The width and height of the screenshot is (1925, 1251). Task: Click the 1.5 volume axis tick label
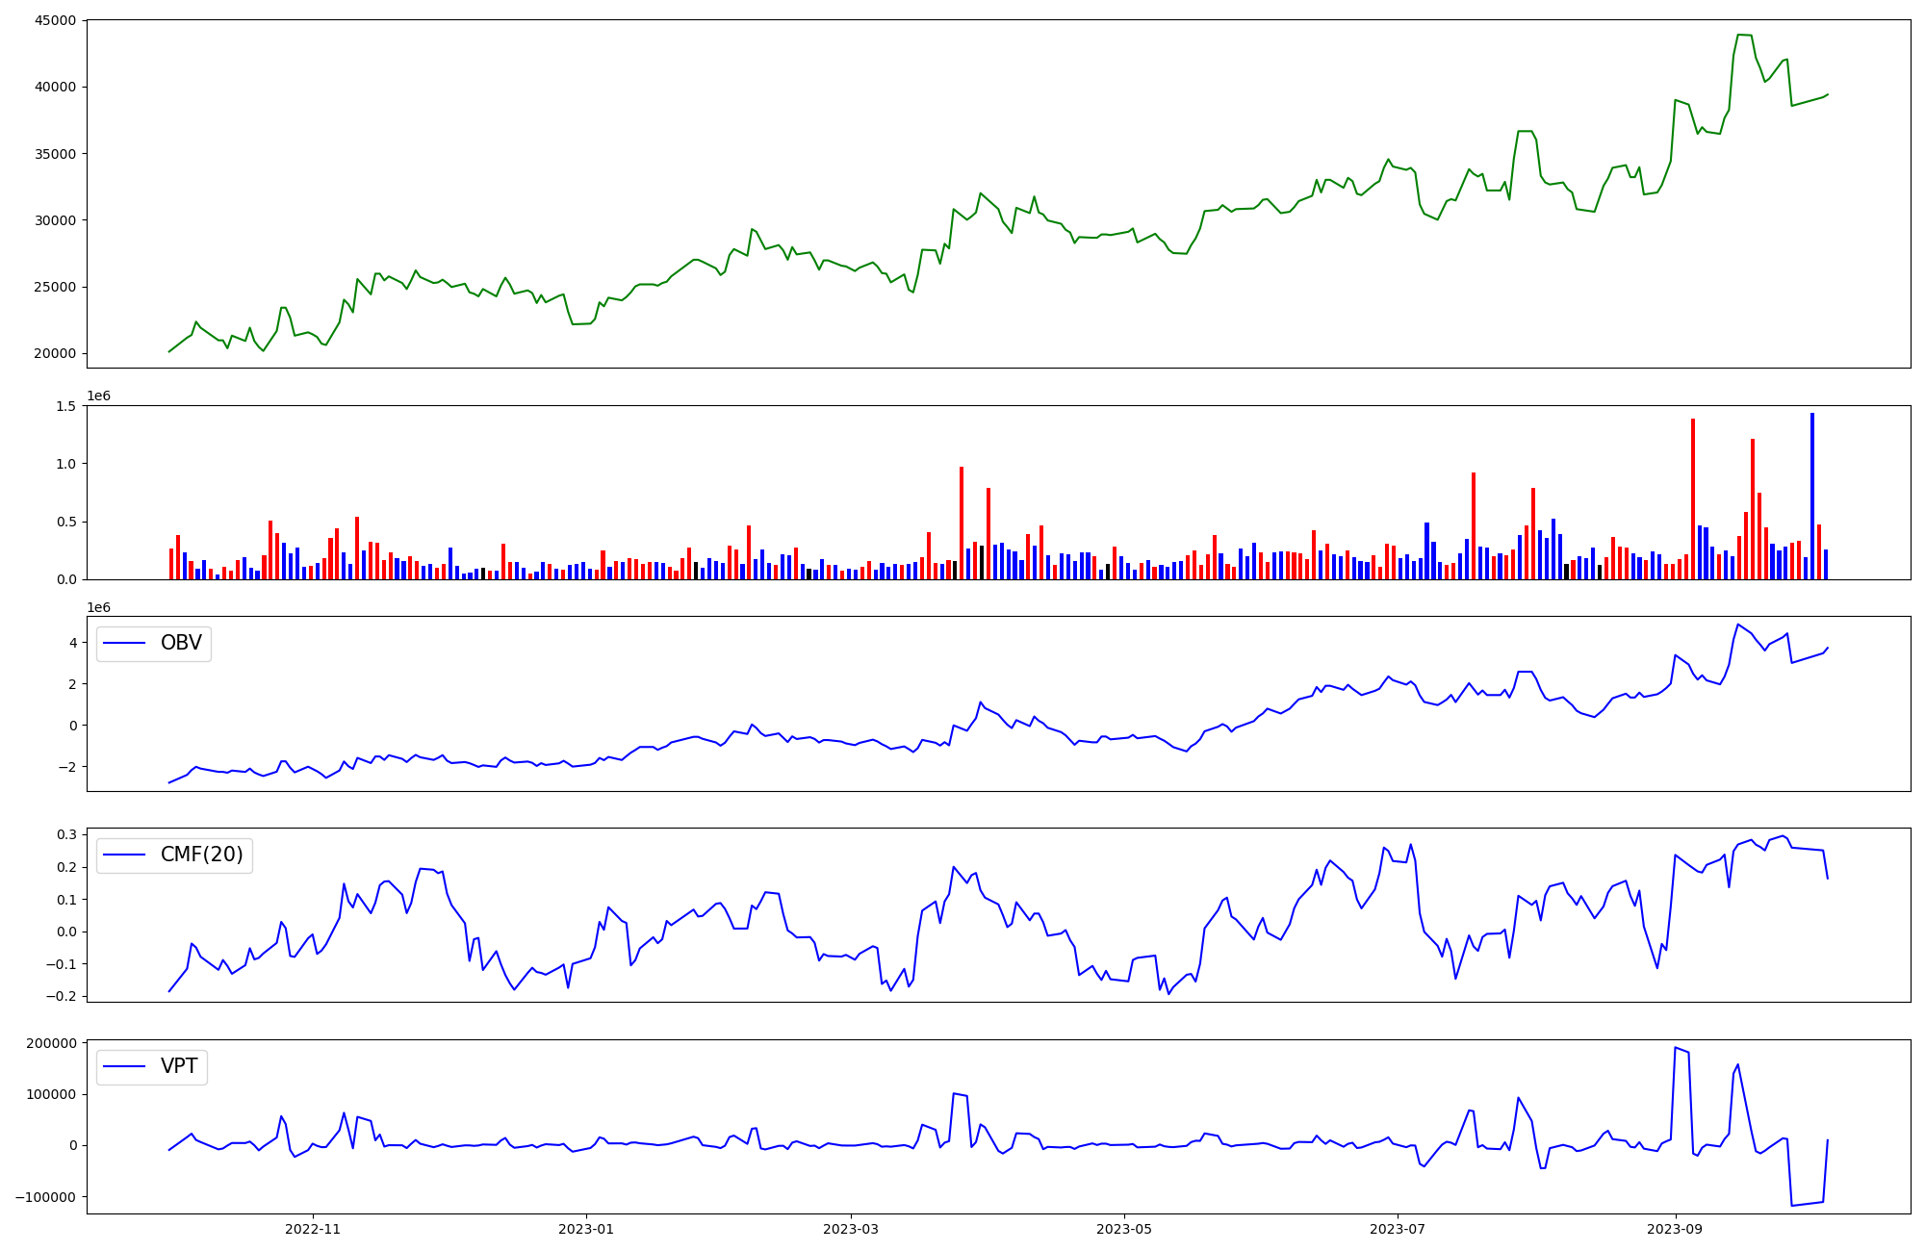pyautogui.click(x=65, y=406)
